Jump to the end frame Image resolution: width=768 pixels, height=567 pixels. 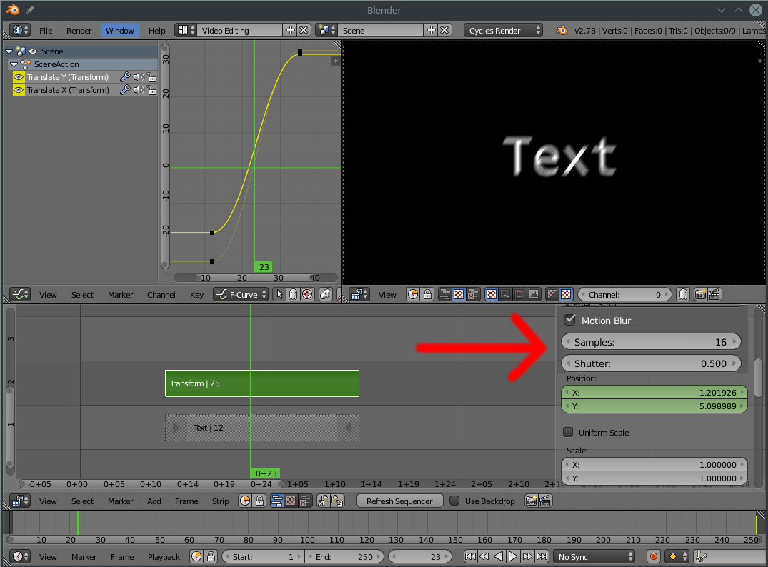[542, 557]
